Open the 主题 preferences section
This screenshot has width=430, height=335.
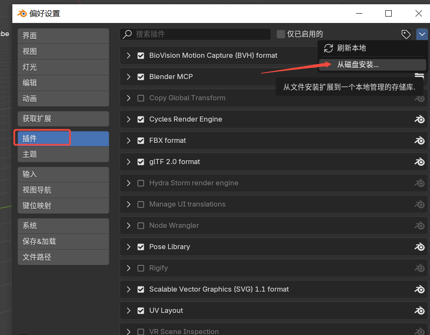[63, 154]
